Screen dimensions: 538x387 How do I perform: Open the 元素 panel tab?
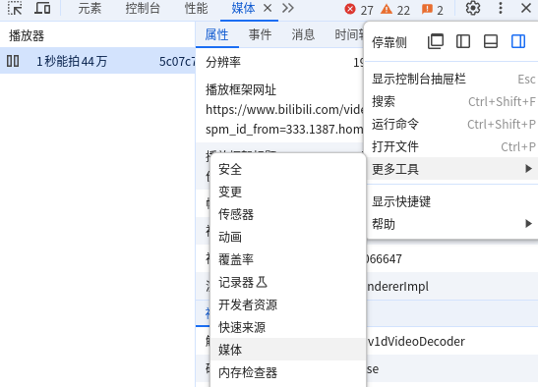click(x=90, y=8)
